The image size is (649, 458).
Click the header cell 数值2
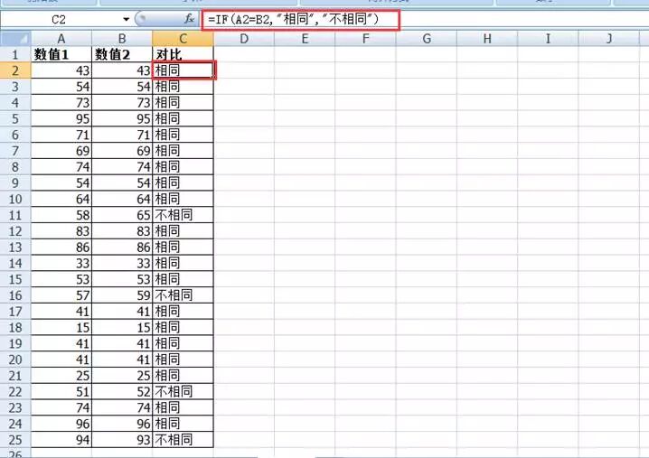(122, 54)
